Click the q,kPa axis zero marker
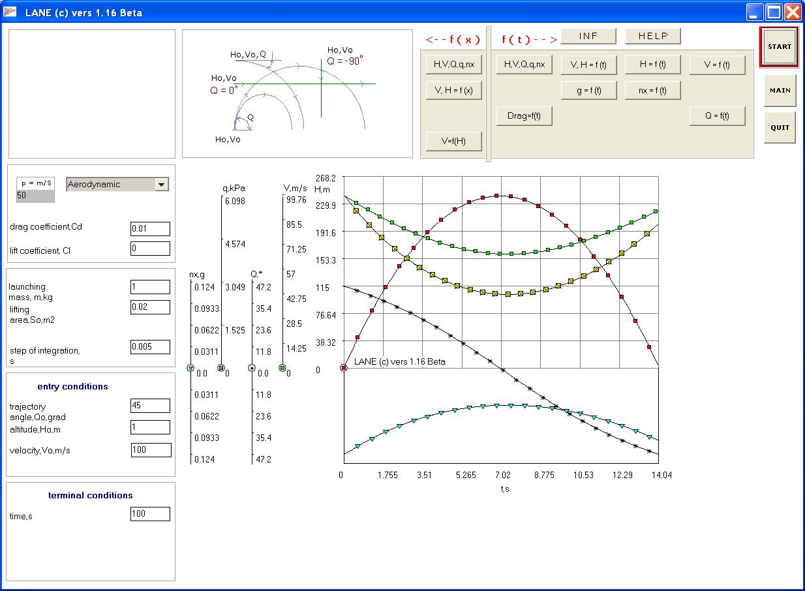This screenshot has height=591, width=805. pyautogui.click(x=221, y=369)
